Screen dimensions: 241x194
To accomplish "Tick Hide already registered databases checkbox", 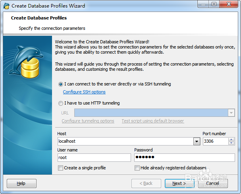I will pos(137,168).
